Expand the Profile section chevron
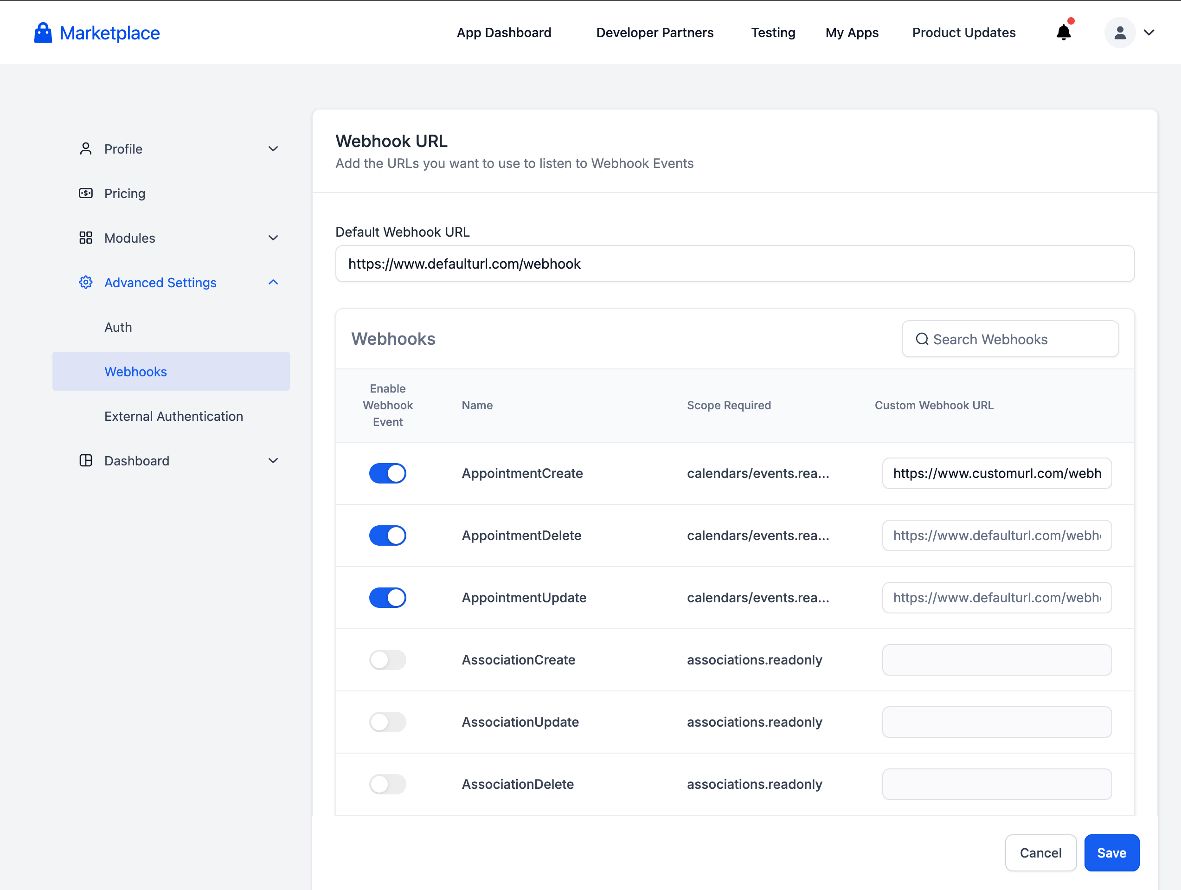 pyautogui.click(x=273, y=149)
